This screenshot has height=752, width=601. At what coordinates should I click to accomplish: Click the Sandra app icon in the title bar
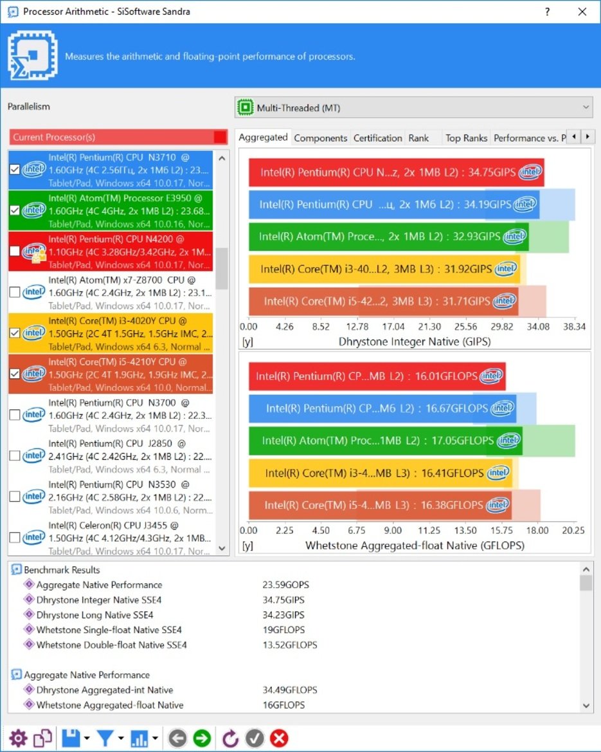point(13,12)
